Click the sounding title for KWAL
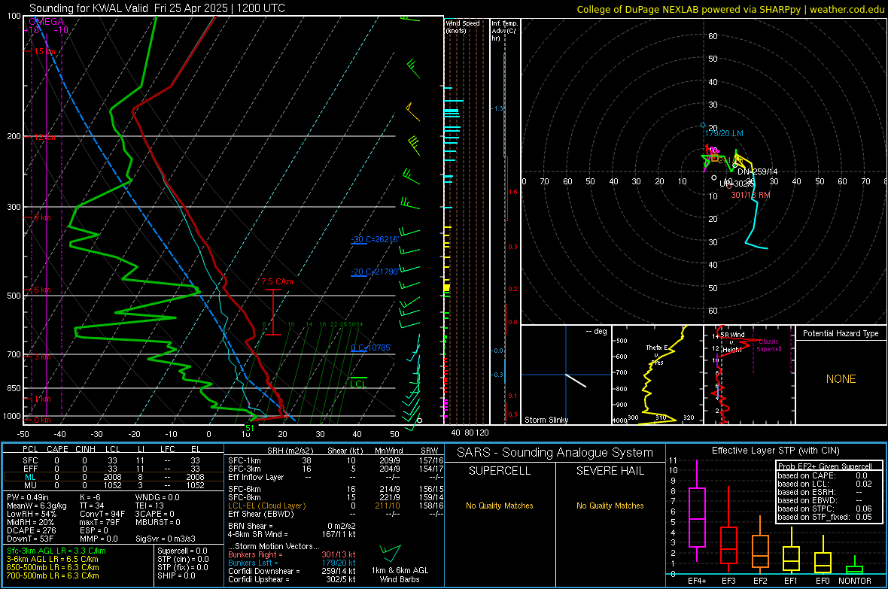Viewport: 888px width, 589px height. click(157, 8)
